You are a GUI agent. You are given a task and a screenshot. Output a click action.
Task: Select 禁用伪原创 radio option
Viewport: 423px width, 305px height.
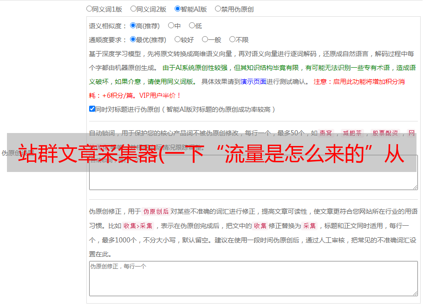(x=218, y=9)
